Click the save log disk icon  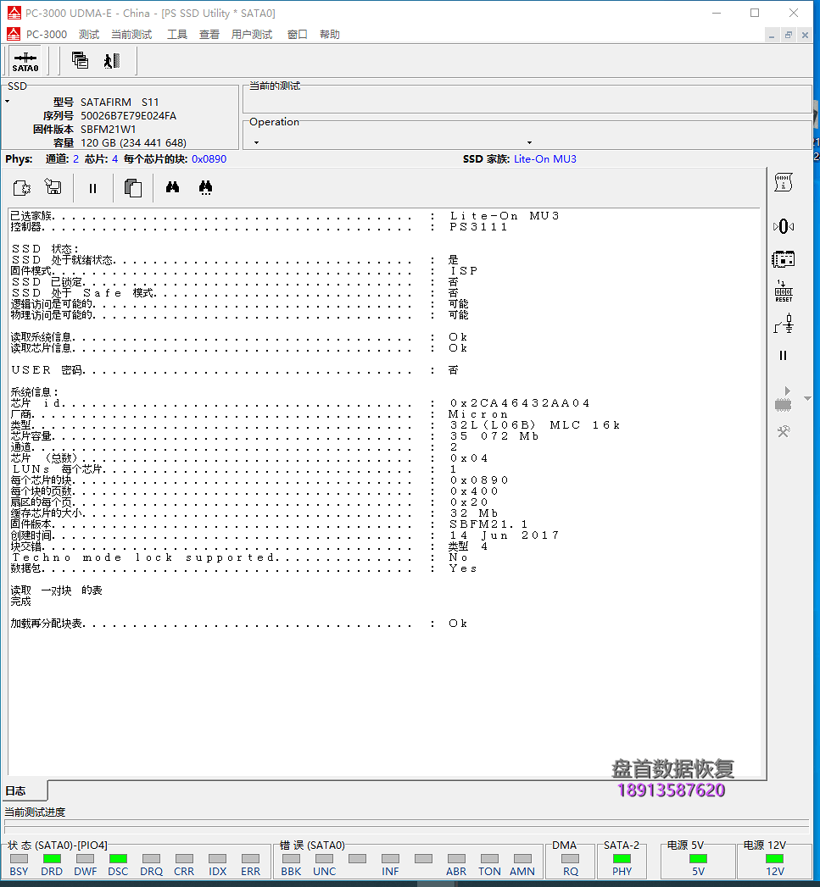53,187
